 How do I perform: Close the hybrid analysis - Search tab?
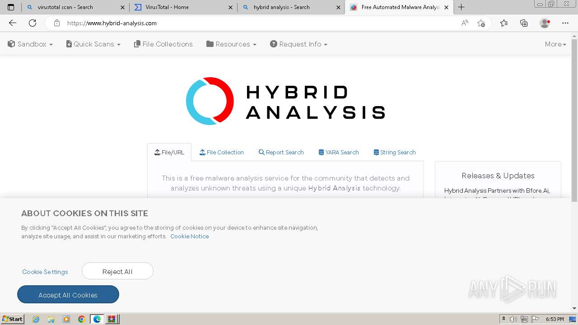338,7
